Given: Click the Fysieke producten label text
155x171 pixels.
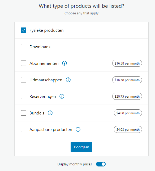Looking at the screenshot, I should (x=46, y=30).
